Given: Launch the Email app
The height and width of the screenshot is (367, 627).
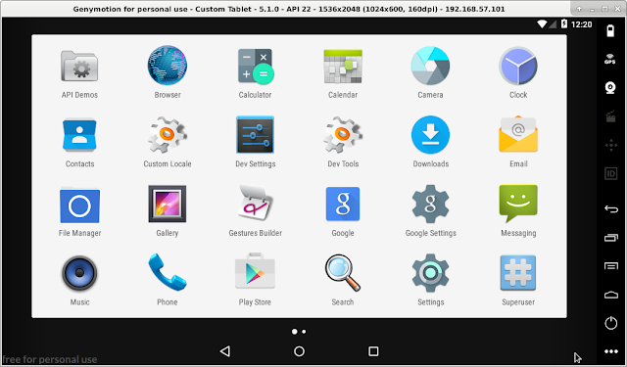Looking at the screenshot, I should pos(518,134).
